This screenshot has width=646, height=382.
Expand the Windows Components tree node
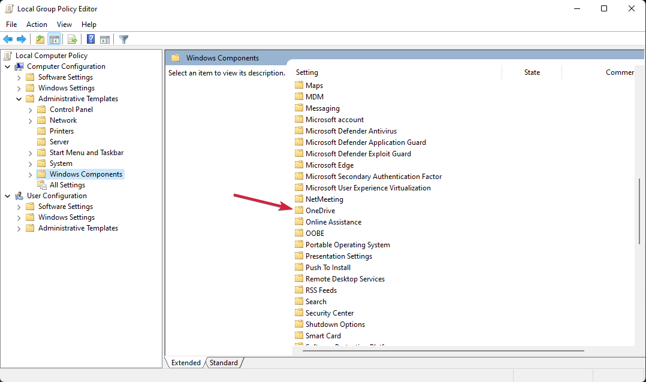[x=30, y=175]
